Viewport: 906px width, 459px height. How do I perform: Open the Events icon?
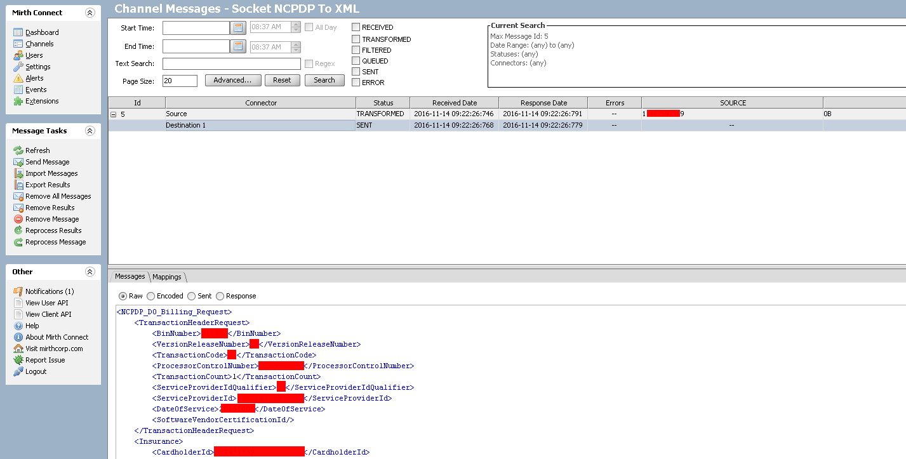pos(18,90)
